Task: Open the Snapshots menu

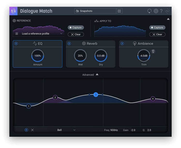Action: (x=95, y=11)
